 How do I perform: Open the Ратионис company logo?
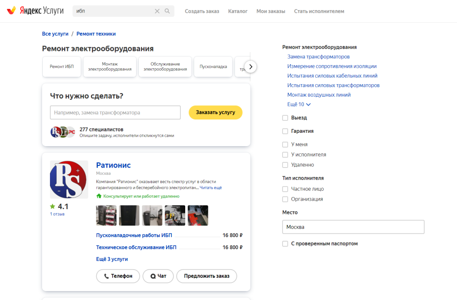69,180
